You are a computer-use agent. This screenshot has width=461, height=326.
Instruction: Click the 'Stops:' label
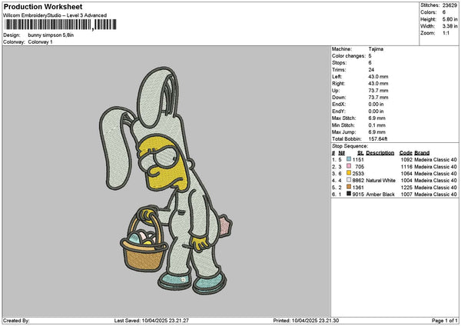point(340,63)
